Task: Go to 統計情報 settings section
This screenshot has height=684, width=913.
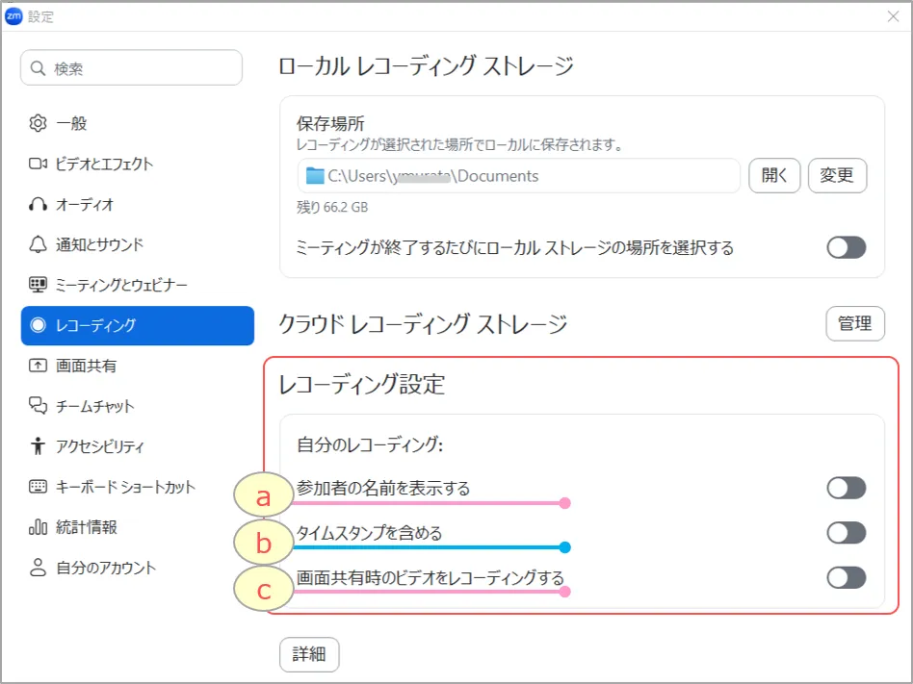Action: [87, 527]
